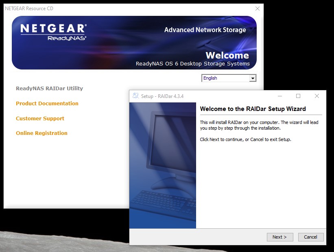Close the NETGEAR Resource CD window
The height and width of the screenshot is (252, 334).
pos(258,9)
